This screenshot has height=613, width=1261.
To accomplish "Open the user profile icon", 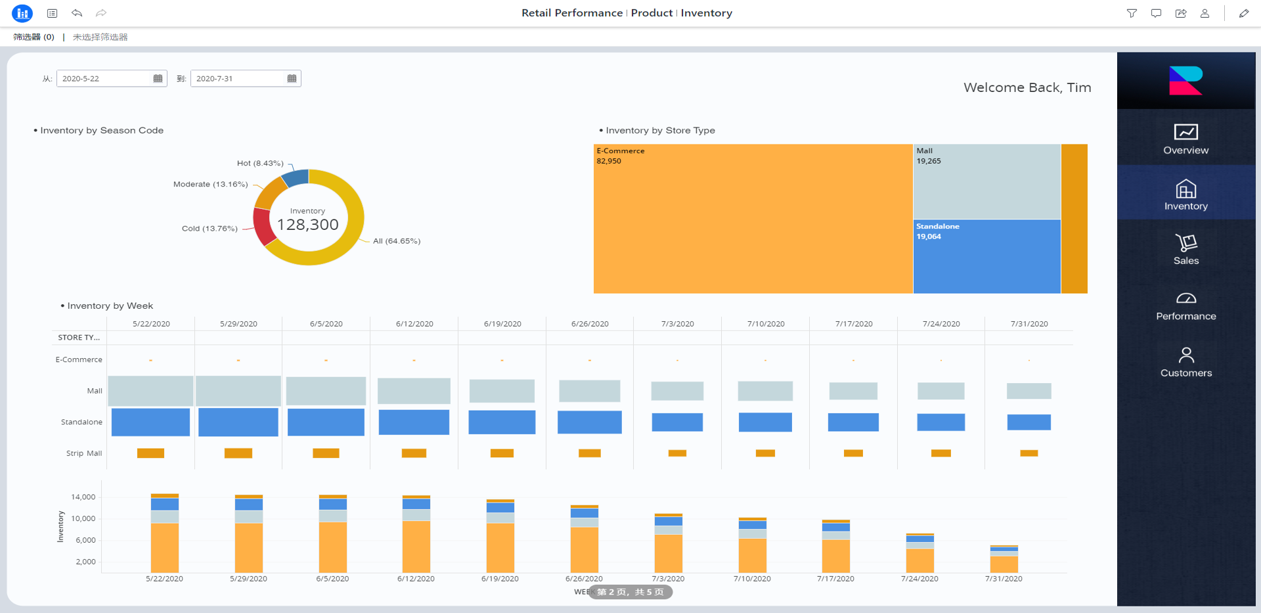I will click(x=1205, y=13).
